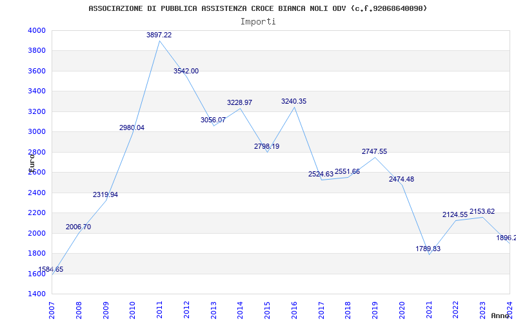Image resolution: width=516 pixels, height=322 pixels.
Task: Click the x-axis year 2013
Action: coord(213,310)
